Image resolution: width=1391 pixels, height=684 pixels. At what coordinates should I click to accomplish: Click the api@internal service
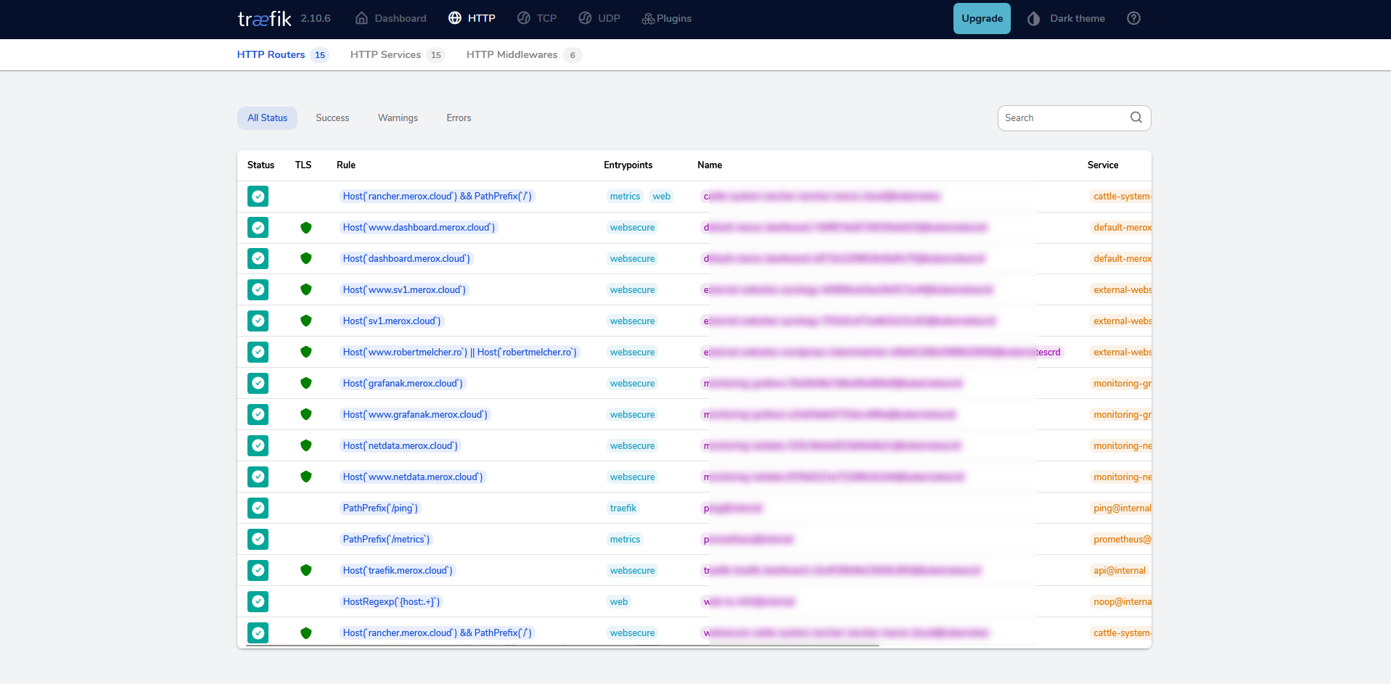click(x=1120, y=570)
